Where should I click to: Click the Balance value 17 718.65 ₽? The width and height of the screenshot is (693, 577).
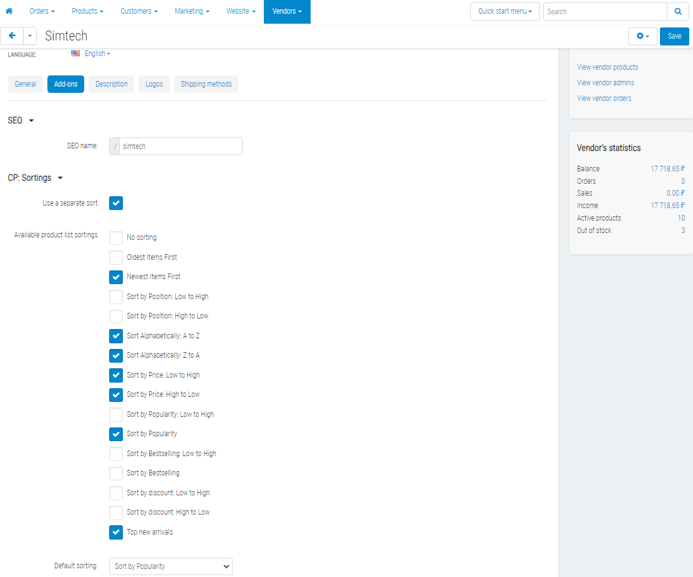click(667, 169)
